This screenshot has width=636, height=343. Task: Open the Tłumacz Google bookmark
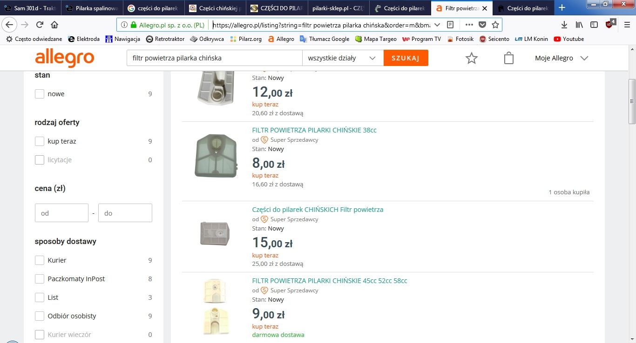pyautogui.click(x=325, y=39)
